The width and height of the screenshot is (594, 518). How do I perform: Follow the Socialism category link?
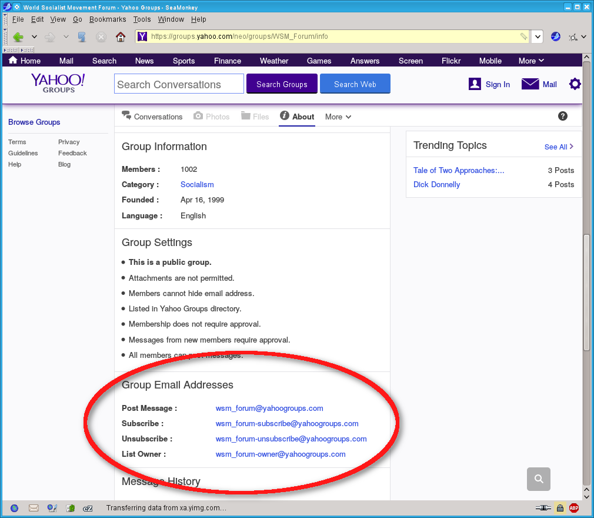point(197,184)
